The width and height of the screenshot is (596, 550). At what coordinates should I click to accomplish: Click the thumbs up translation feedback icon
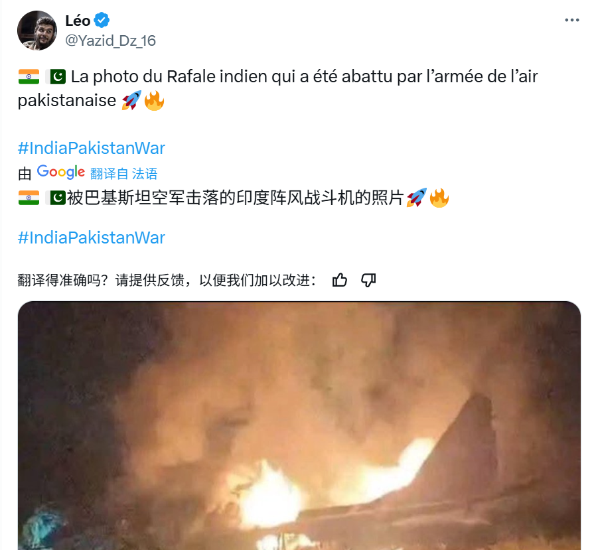339,281
